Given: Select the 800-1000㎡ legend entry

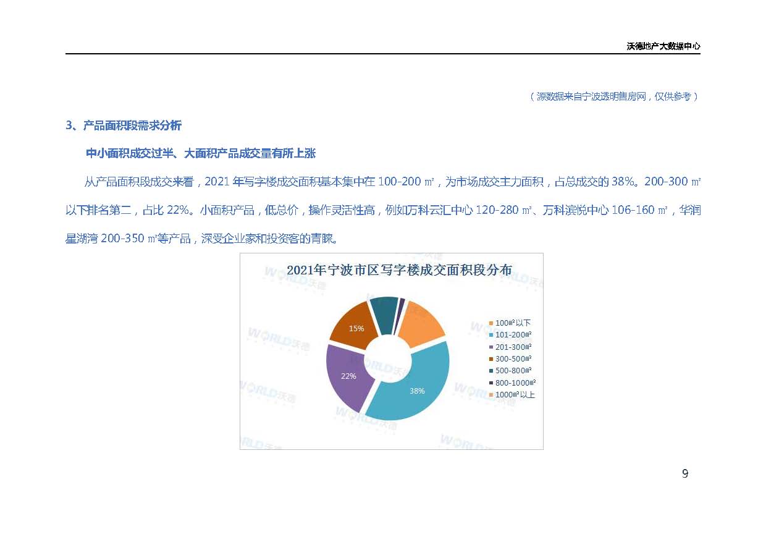Looking at the screenshot, I should (515, 383).
